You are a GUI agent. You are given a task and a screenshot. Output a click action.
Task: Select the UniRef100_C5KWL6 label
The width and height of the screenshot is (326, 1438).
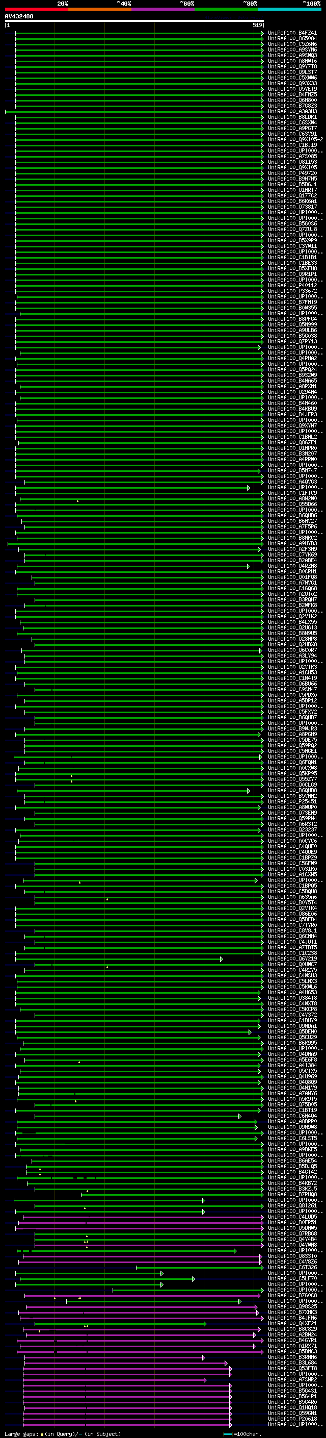292,987
